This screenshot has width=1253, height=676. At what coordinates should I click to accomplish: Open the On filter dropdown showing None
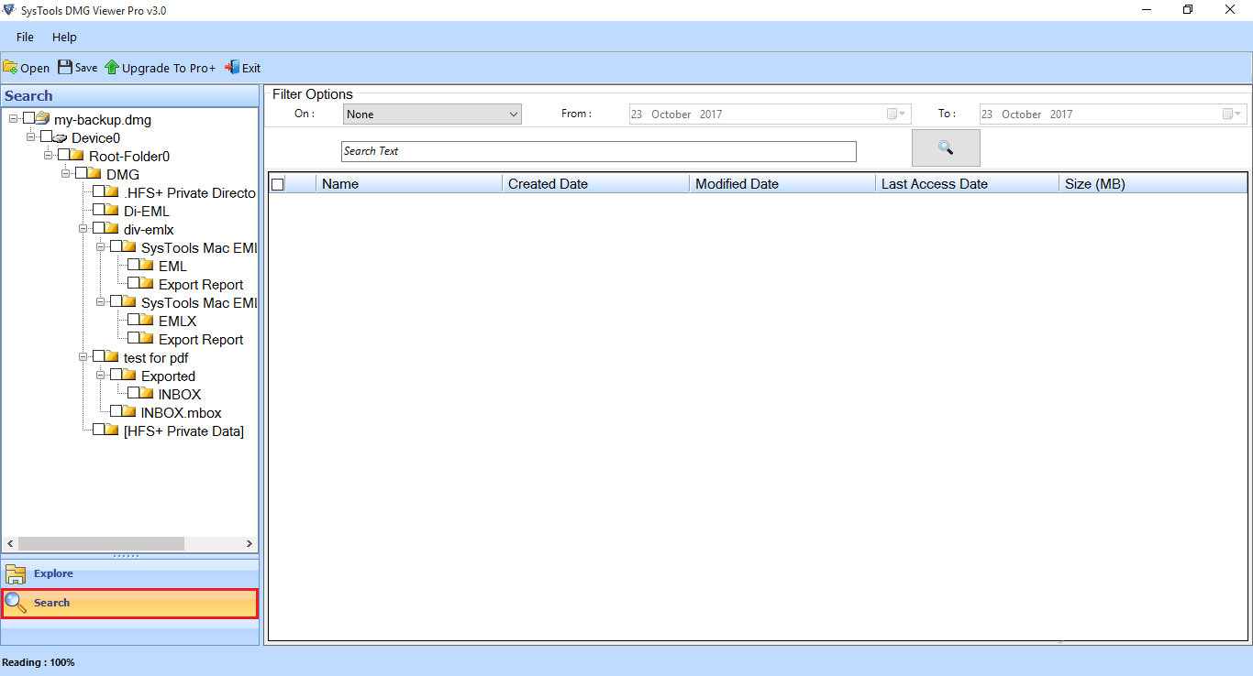(432, 114)
